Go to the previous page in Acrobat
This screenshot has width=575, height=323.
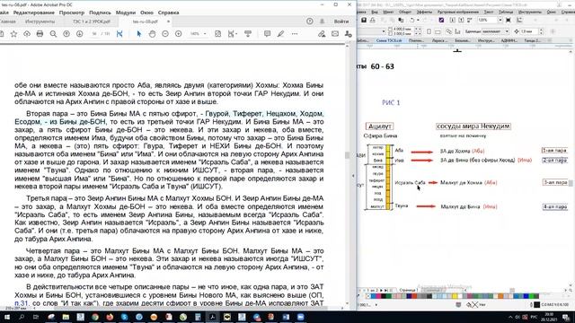tap(66, 34)
